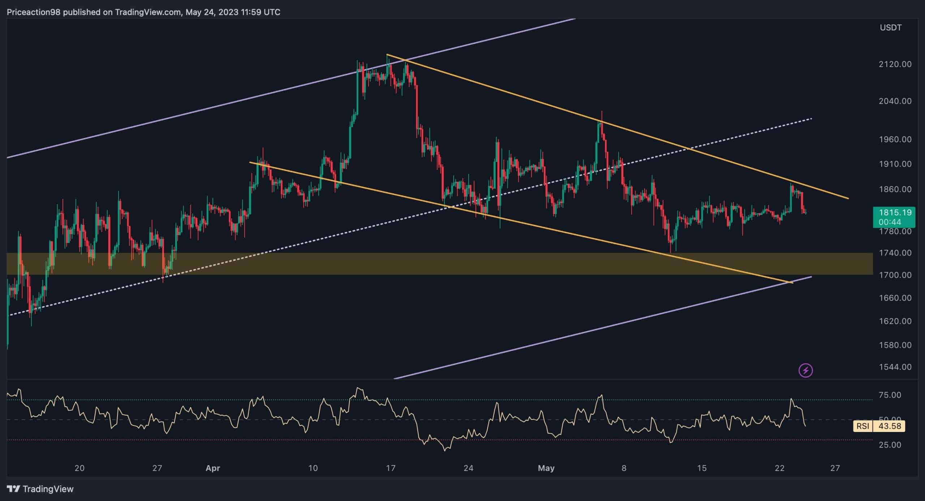Image resolution: width=925 pixels, height=501 pixels.
Task: Click the Apr label on the time axis
Action: (212, 468)
